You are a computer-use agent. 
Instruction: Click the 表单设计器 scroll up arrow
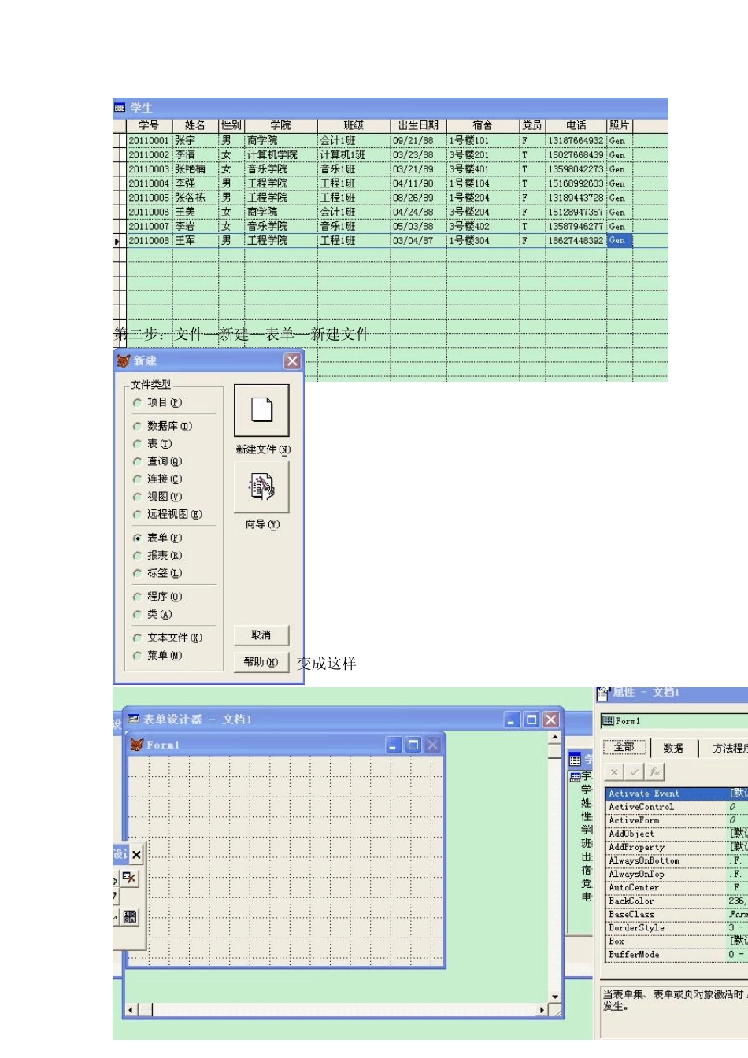(x=555, y=738)
